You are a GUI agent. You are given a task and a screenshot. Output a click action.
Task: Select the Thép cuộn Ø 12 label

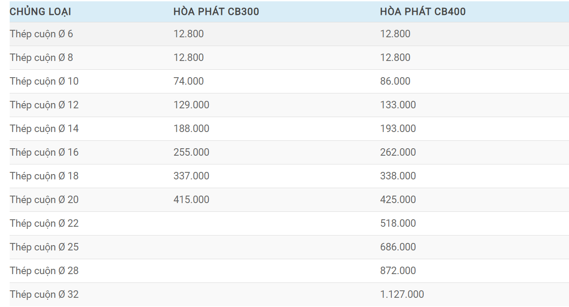(x=44, y=105)
